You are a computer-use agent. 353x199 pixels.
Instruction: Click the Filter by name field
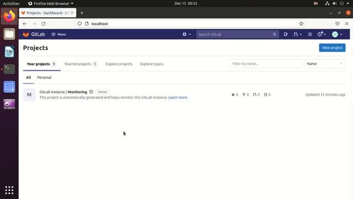point(266,64)
